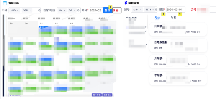The width and height of the screenshot is (218, 99).
Task: Open the 日期 picker showing 2024-03-04
Action: [x=176, y=10]
